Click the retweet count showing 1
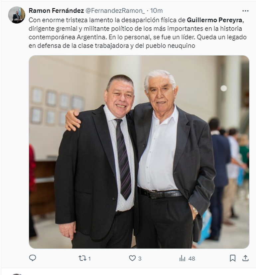 point(89,258)
